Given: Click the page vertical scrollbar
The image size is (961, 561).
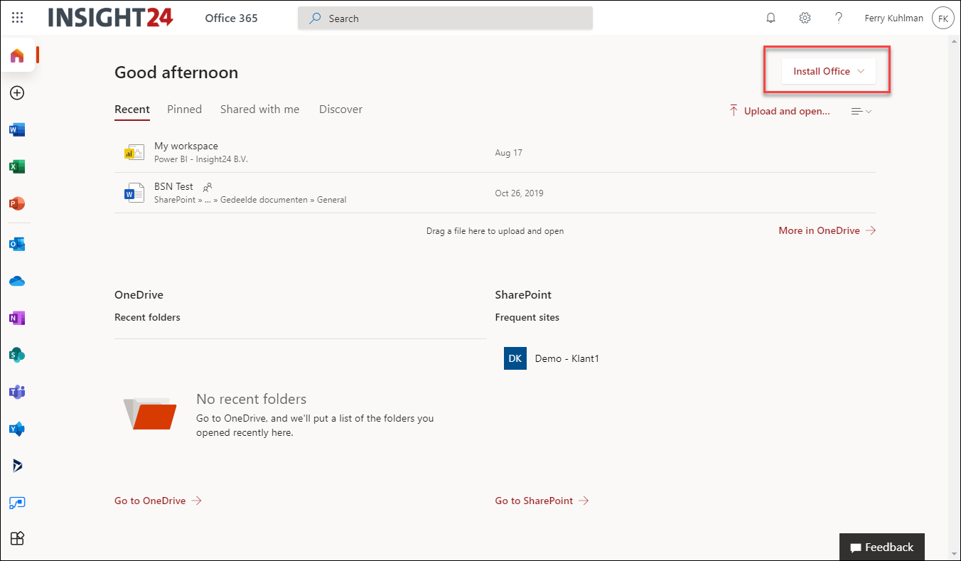Looking at the screenshot, I should tap(954, 297).
